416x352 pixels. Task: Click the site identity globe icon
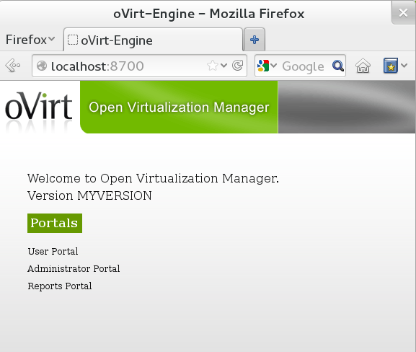[42, 66]
